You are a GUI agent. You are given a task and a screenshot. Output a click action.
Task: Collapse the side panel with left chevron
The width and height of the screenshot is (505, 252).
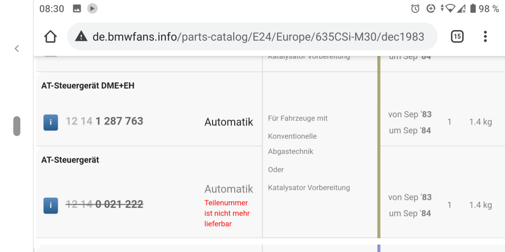[17, 48]
